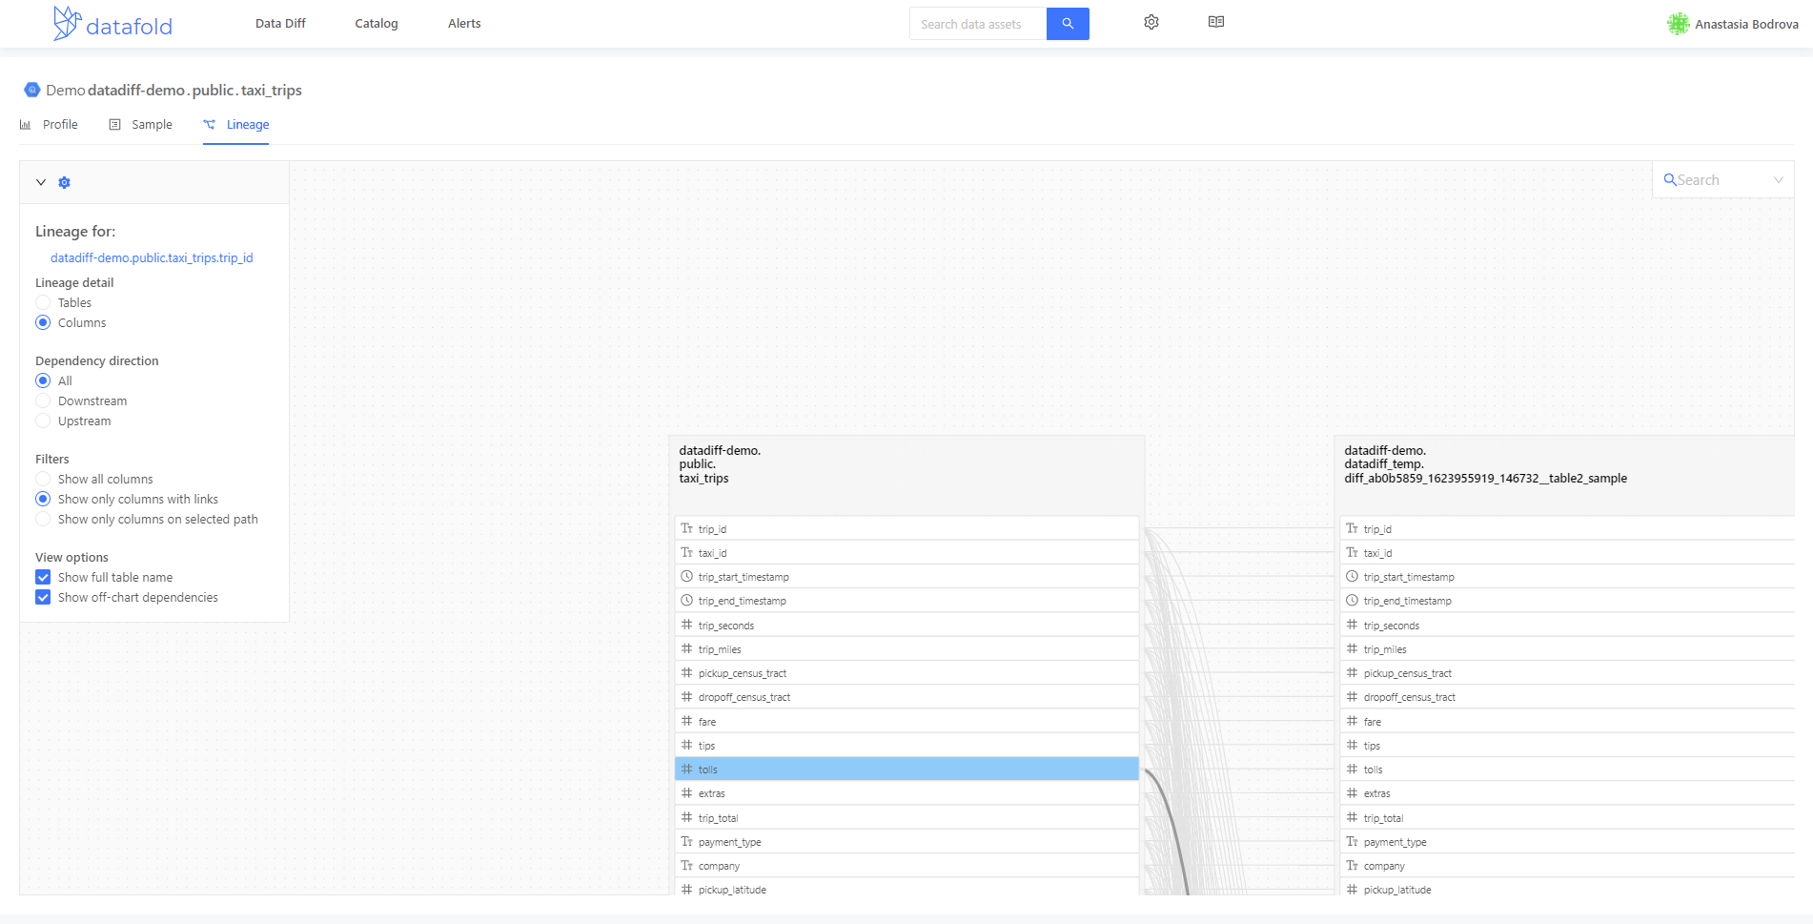The image size is (1813, 924).
Task: Click the Profile tab chart icon
Action: pyautogui.click(x=26, y=125)
